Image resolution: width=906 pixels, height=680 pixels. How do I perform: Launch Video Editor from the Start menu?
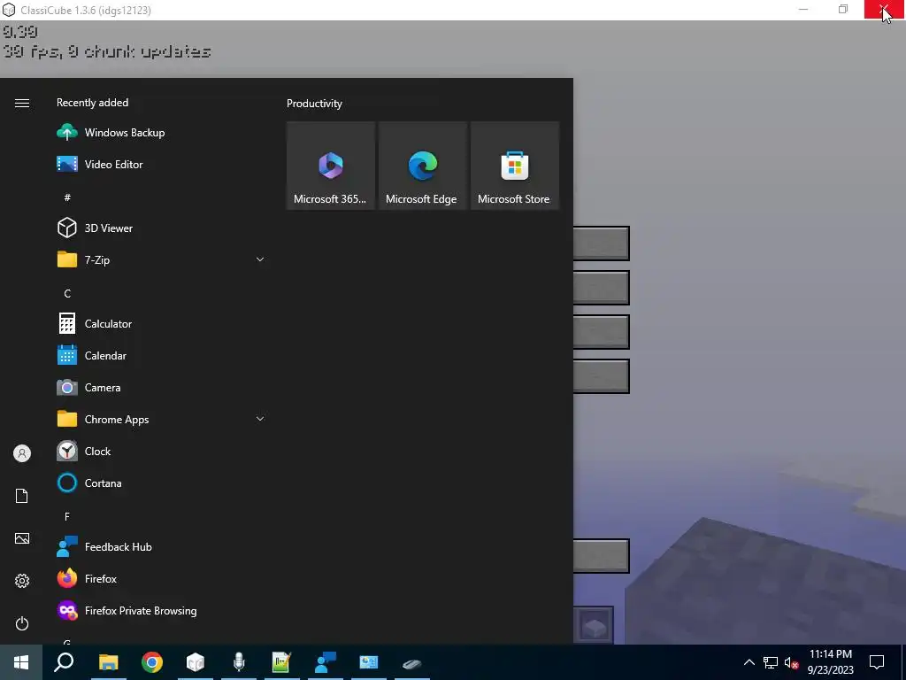tap(162, 164)
